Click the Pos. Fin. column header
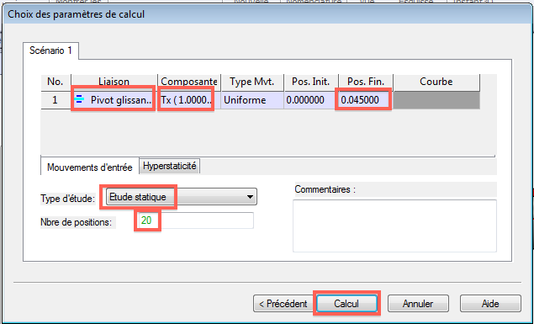This screenshot has height=324, width=534. click(366, 82)
